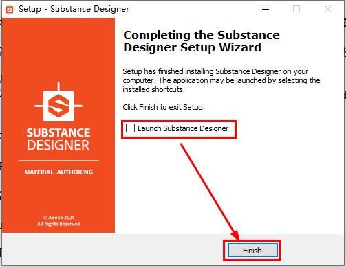Screen dimensions: 346x267
Task: Enable the Launch Substance Designer checkbox
Action: pos(130,128)
